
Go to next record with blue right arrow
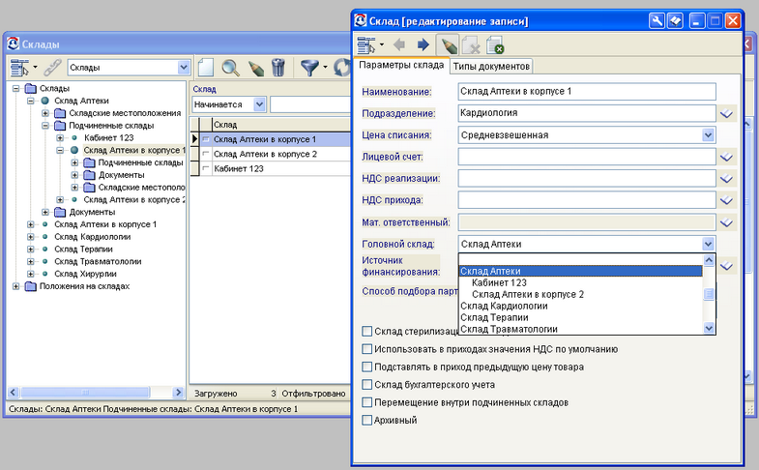click(423, 45)
